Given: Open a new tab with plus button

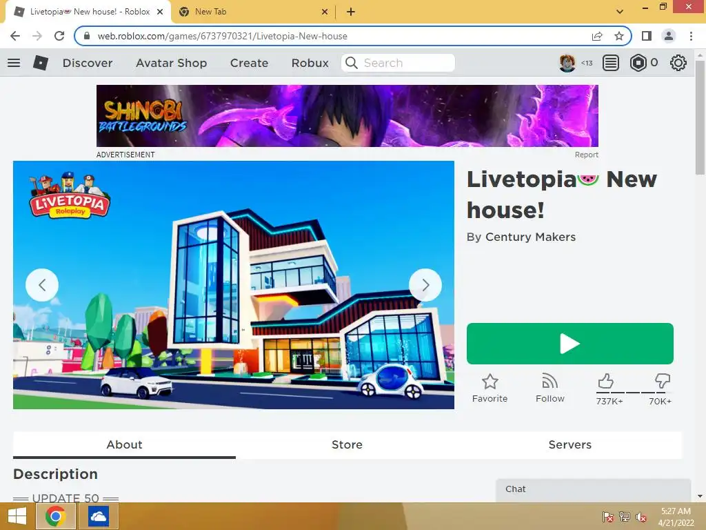Looking at the screenshot, I should pyautogui.click(x=351, y=12).
